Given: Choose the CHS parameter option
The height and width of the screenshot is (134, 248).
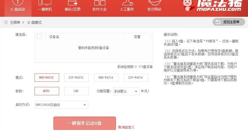Looking at the screenshot, I should pos(76,91).
